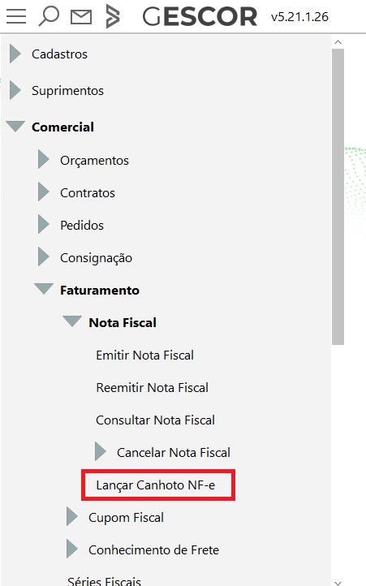Open the envelope messages icon

click(81, 17)
